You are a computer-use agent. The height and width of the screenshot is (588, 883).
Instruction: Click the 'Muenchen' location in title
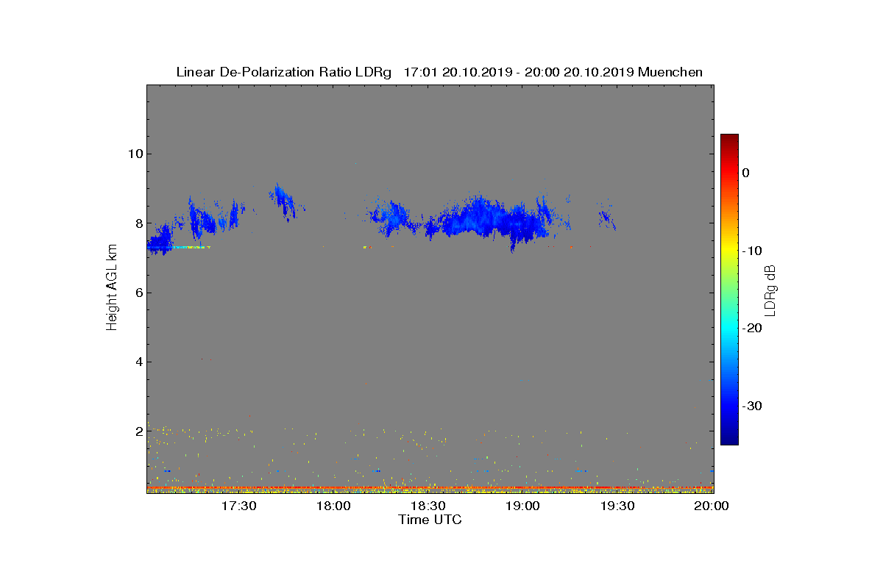coord(670,72)
